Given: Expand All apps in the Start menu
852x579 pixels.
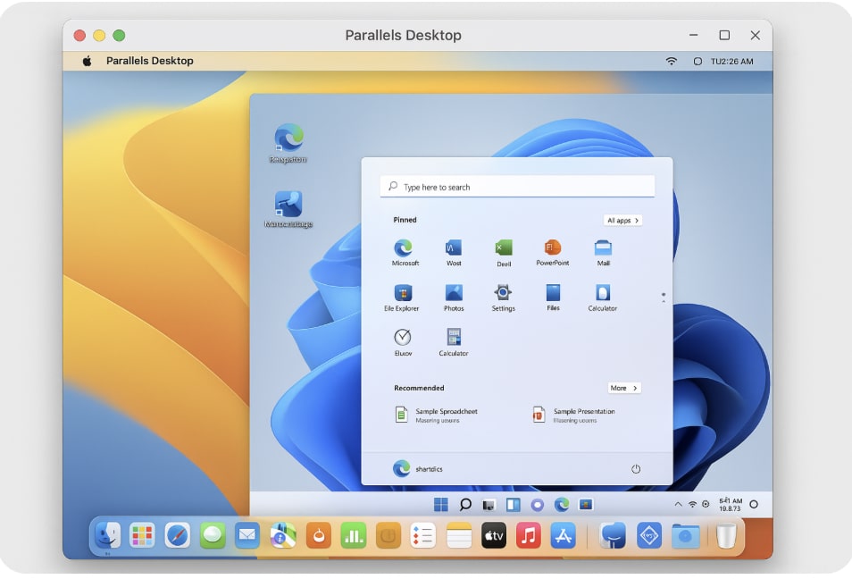Looking at the screenshot, I should pos(622,220).
